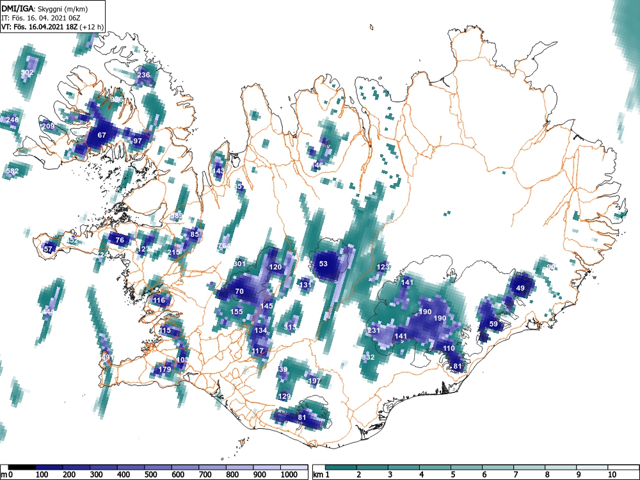
Task: Select the 231 label on Vatnajökull
Action: (x=374, y=331)
